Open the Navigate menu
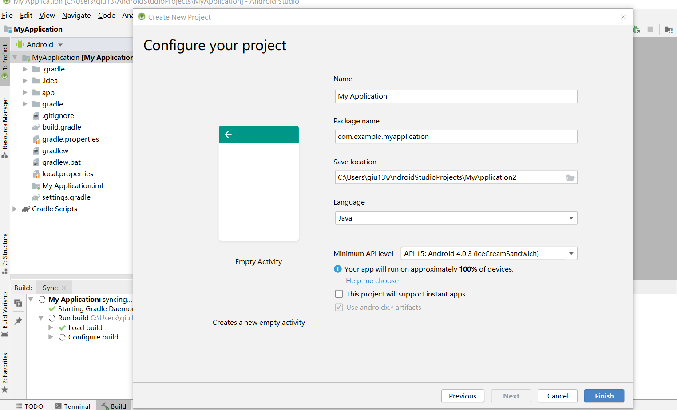The height and width of the screenshot is (410, 677). (76, 16)
